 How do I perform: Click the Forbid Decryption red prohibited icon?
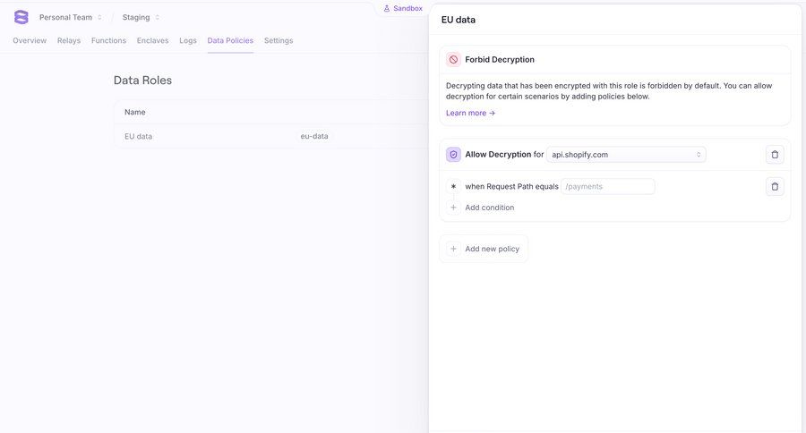pyautogui.click(x=454, y=60)
